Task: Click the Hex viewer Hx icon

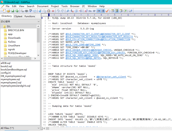Action: pyautogui.click(x=90, y=11)
